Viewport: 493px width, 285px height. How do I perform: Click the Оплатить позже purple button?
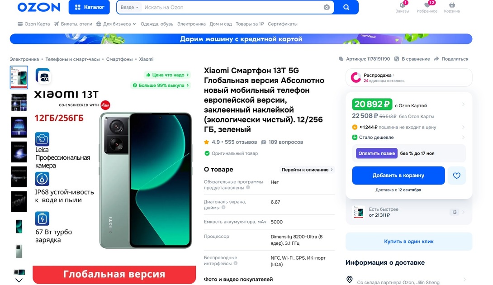click(x=376, y=153)
